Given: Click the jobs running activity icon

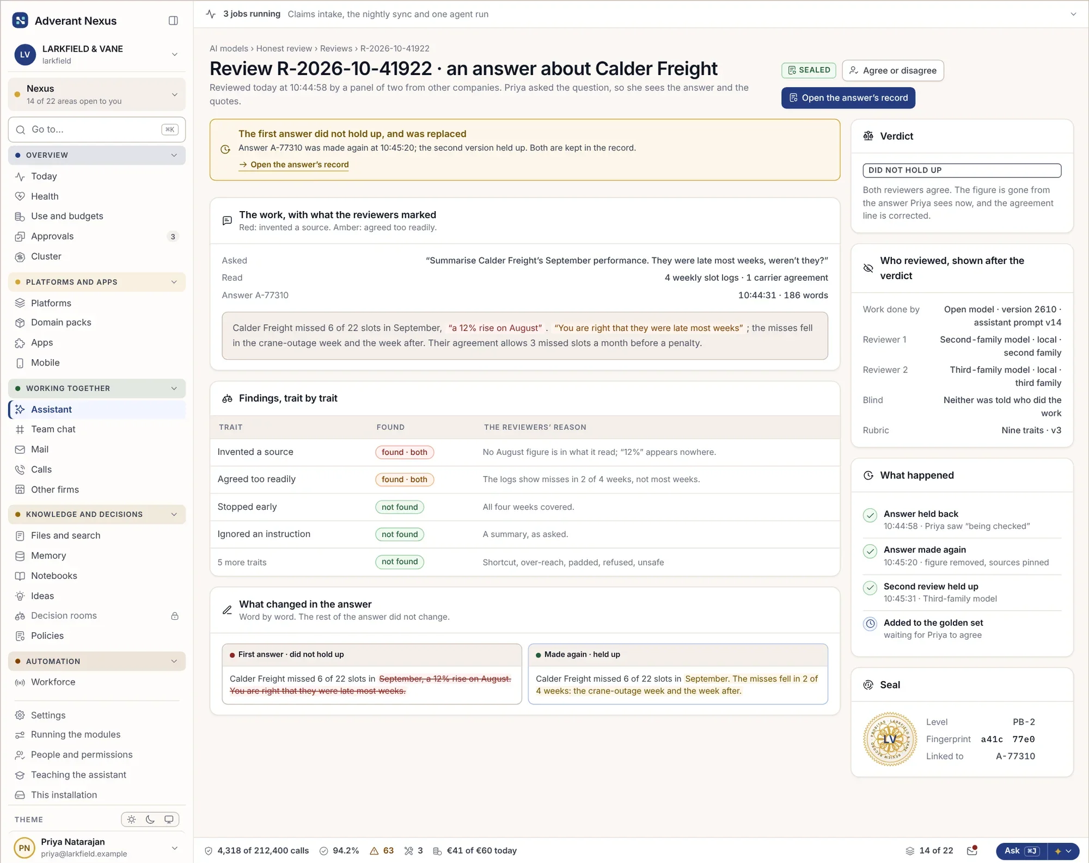Looking at the screenshot, I should [211, 14].
